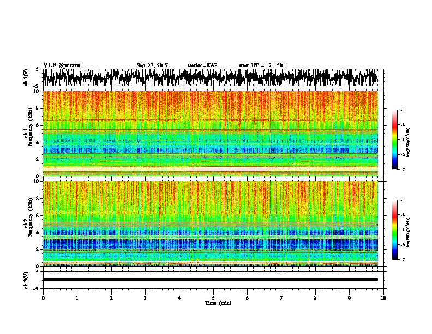This screenshot has height=334, width=432.
Task: Click the "station=KAP" header label
Action: [202, 65]
